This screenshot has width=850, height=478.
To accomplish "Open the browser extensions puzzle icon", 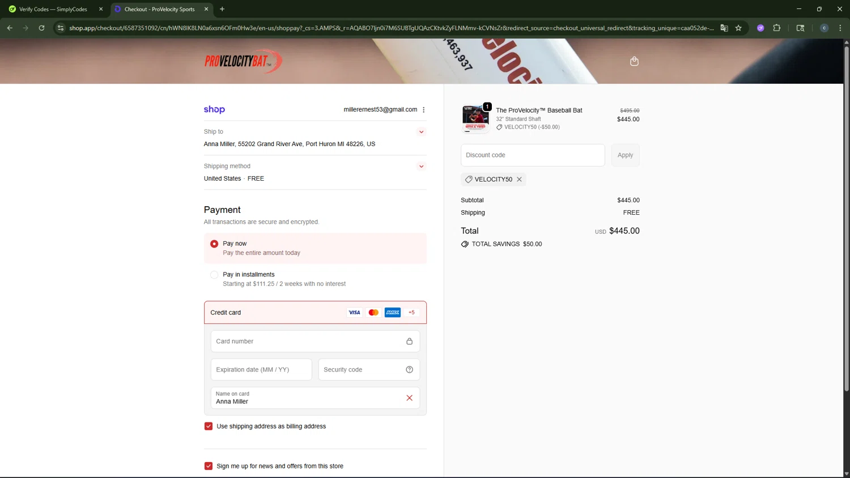I will pyautogui.click(x=777, y=28).
